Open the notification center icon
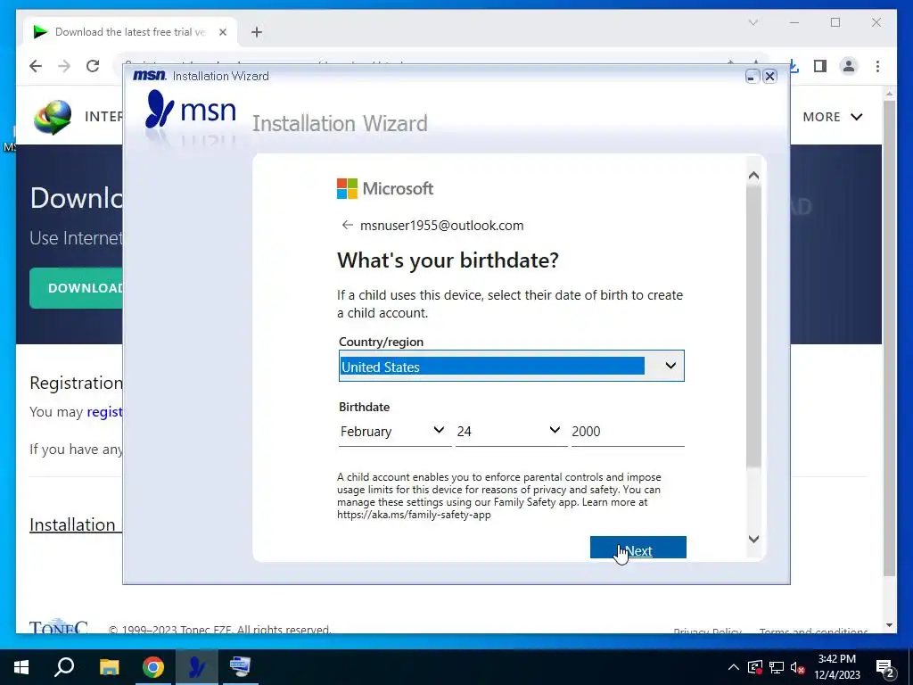This screenshot has width=913, height=685. [x=885, y=669]
